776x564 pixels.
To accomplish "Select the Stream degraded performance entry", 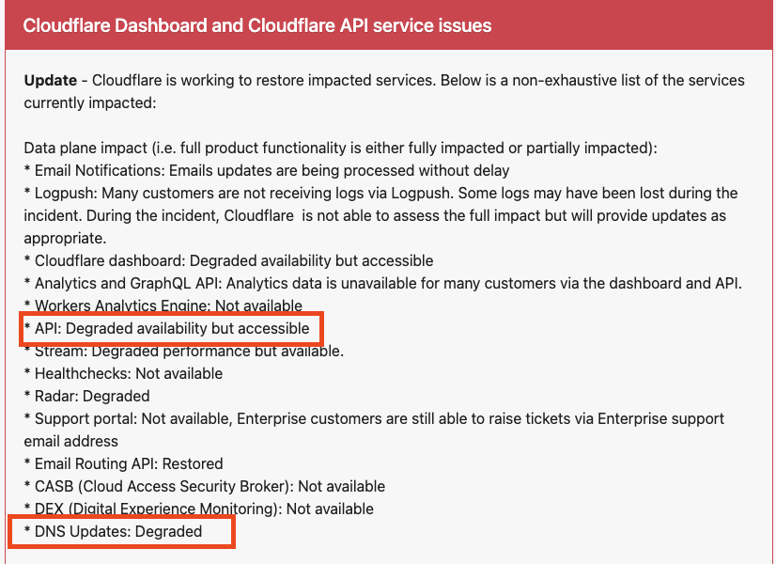I will pos(183,351).
